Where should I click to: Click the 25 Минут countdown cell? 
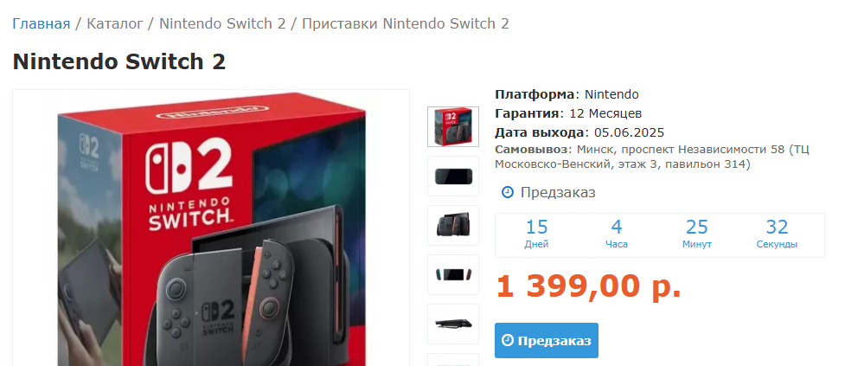(x=697, y=235)
